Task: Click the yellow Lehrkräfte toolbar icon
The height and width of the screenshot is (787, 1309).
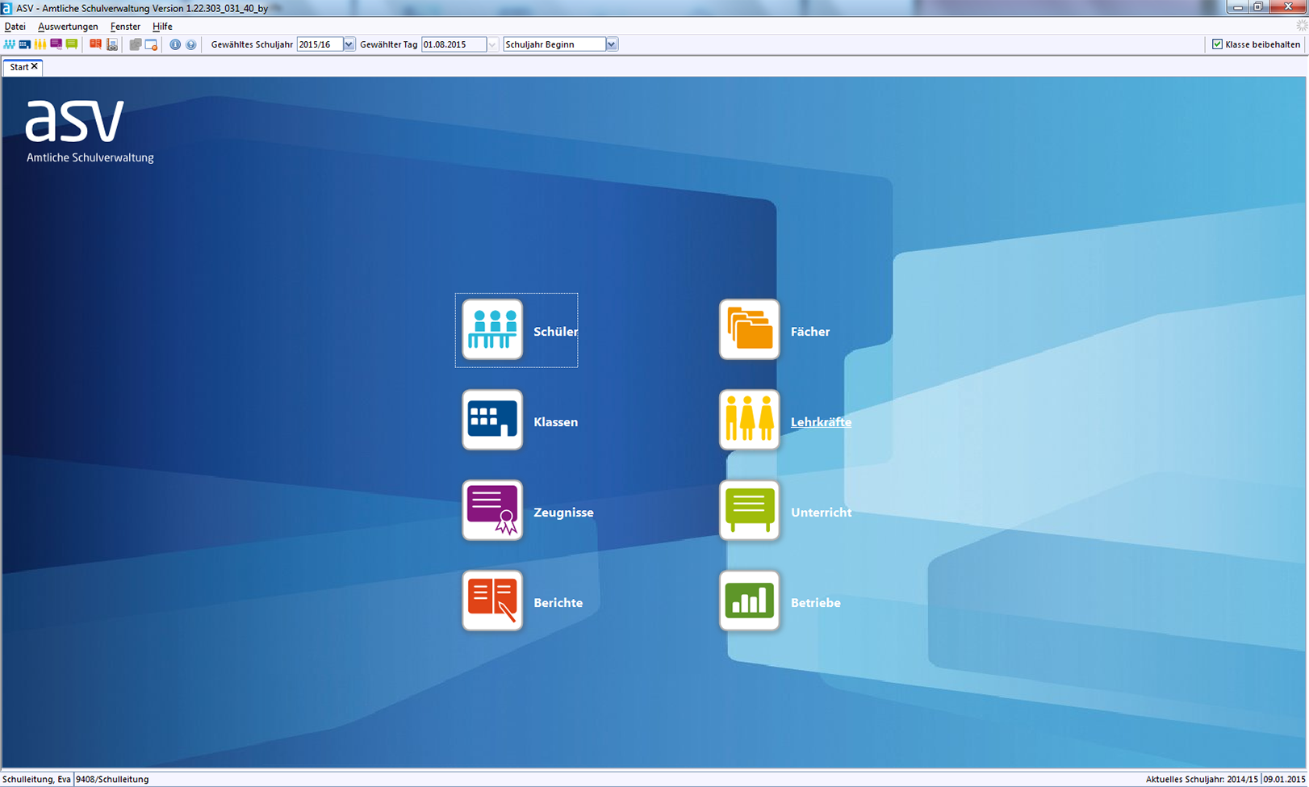Action: click(x=40, y=44)
